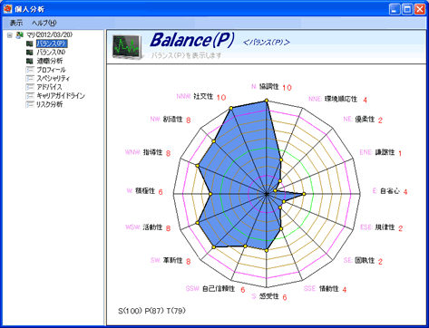429x328 pixels.
Task: Click the chart icon beside 適職分析
Action: [29, 62]
